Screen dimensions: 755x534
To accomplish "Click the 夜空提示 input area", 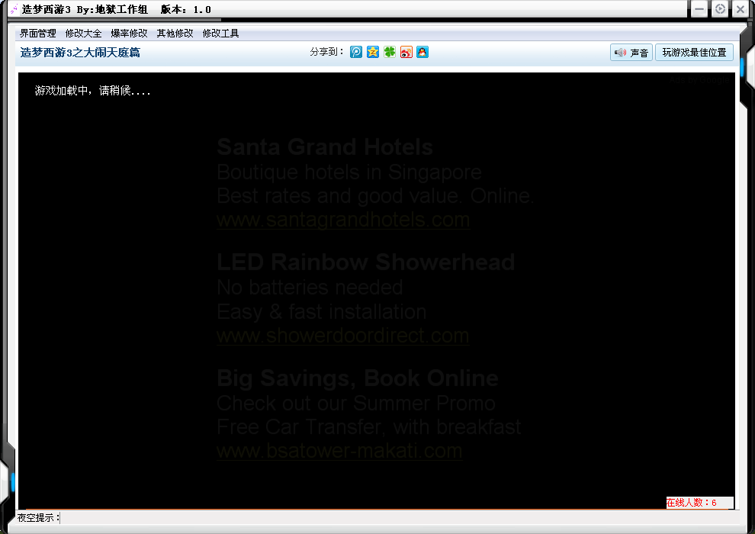I will [x=400, y=518].
